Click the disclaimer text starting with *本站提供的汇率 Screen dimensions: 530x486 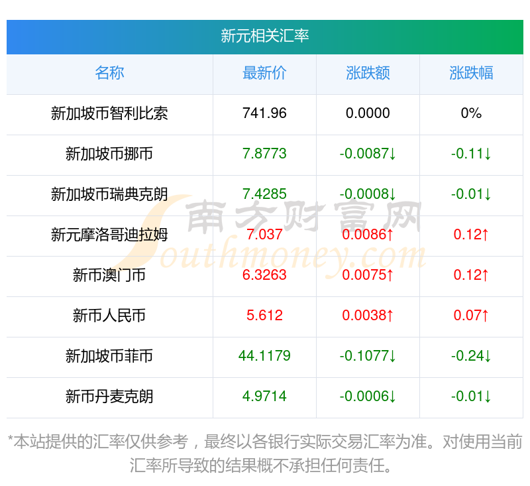(x=265, y=454)
